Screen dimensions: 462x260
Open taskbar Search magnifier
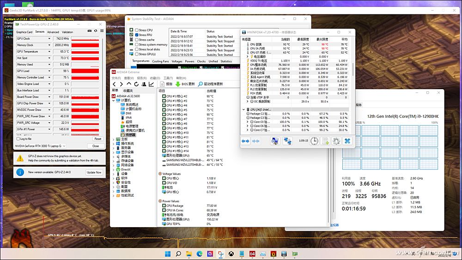[x=178, y=254]
